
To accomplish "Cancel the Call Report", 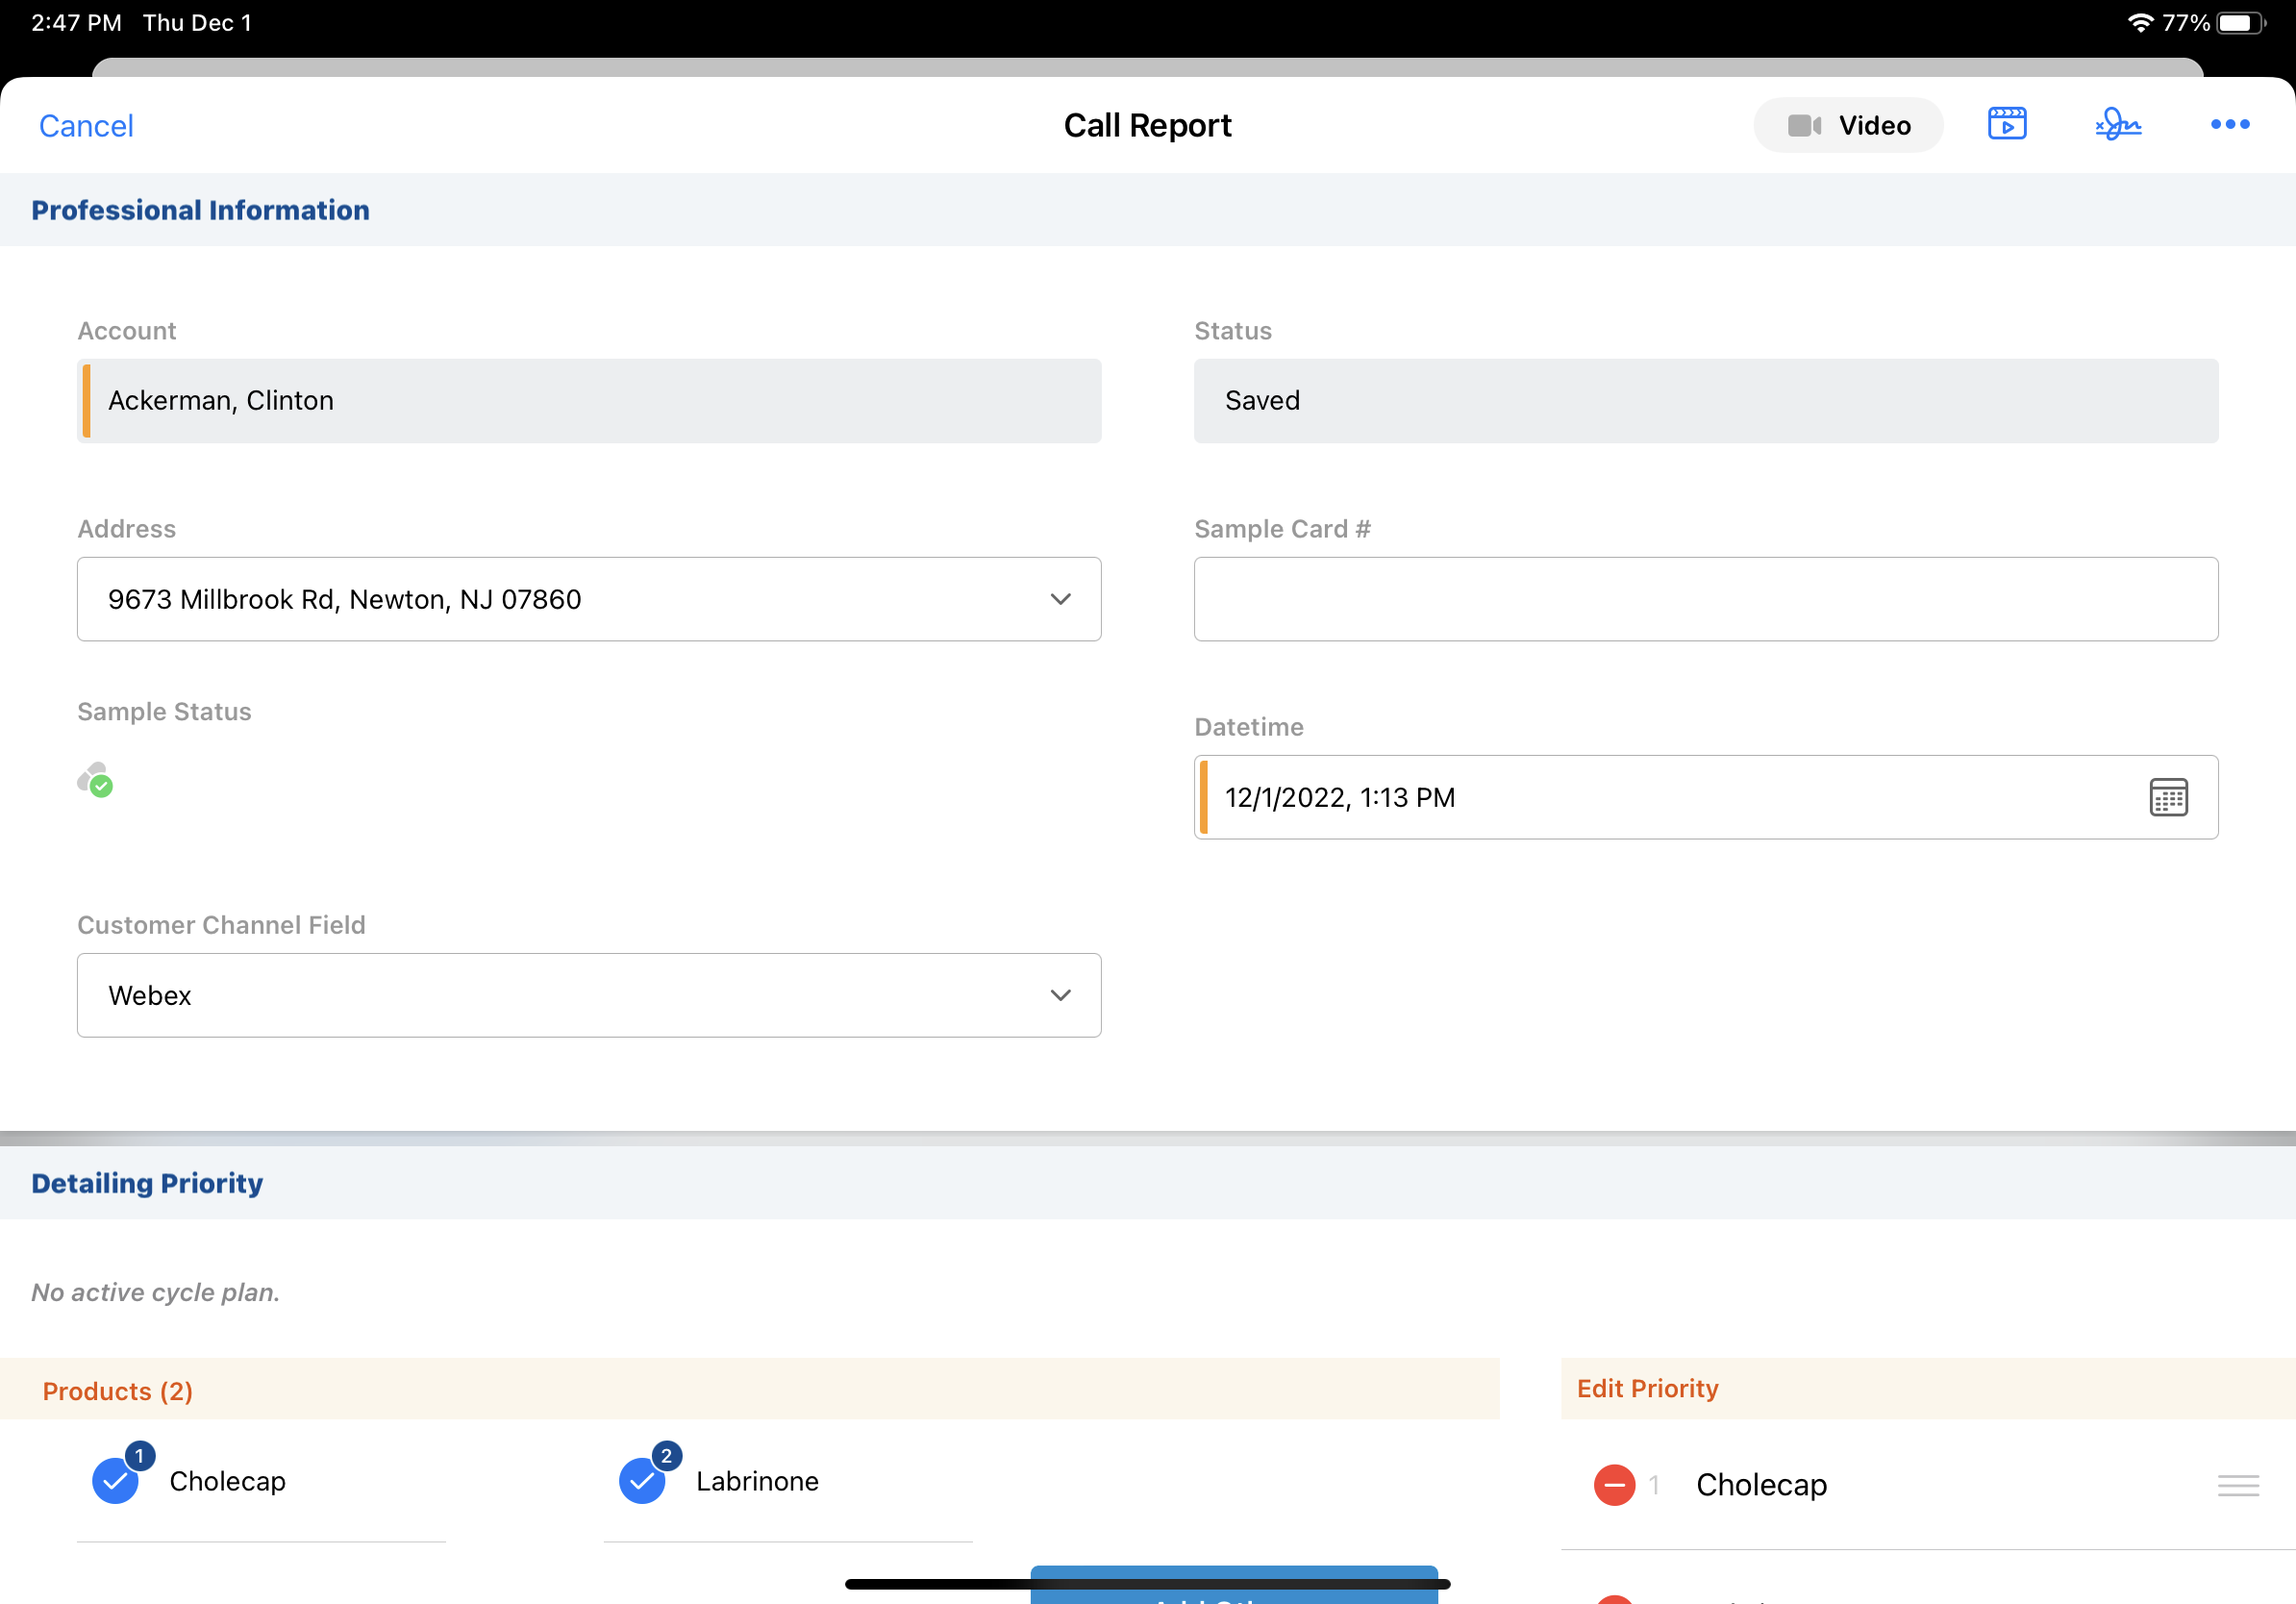I will click(86, 126).
